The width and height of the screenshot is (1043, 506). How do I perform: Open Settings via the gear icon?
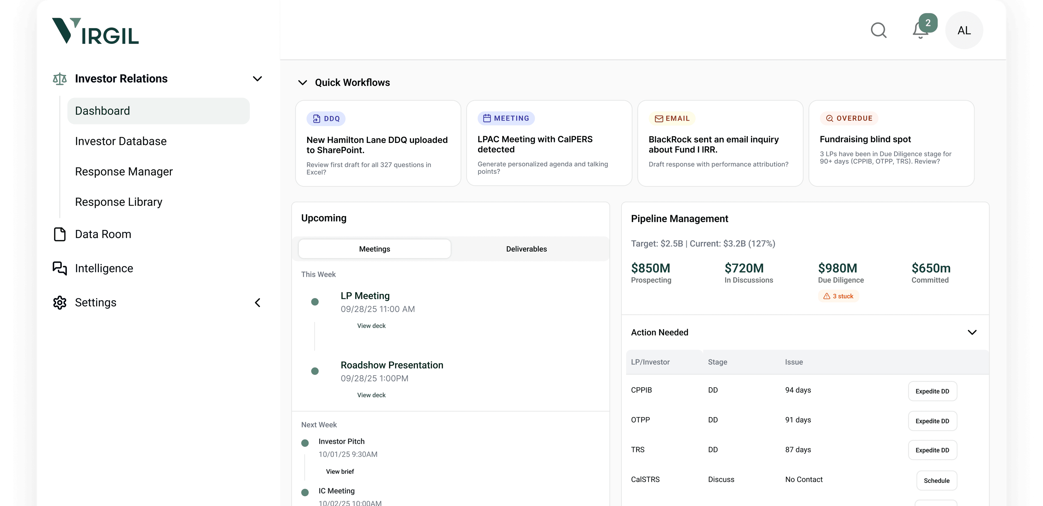pos(59,302)
